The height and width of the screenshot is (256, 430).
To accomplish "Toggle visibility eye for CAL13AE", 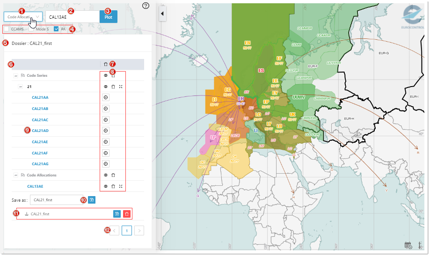I will 106,186.
